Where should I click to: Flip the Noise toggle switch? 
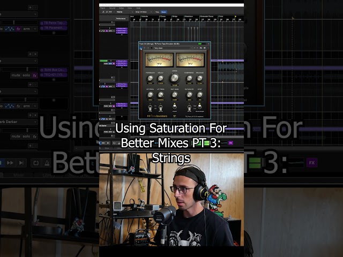click(x=160, y=108)
